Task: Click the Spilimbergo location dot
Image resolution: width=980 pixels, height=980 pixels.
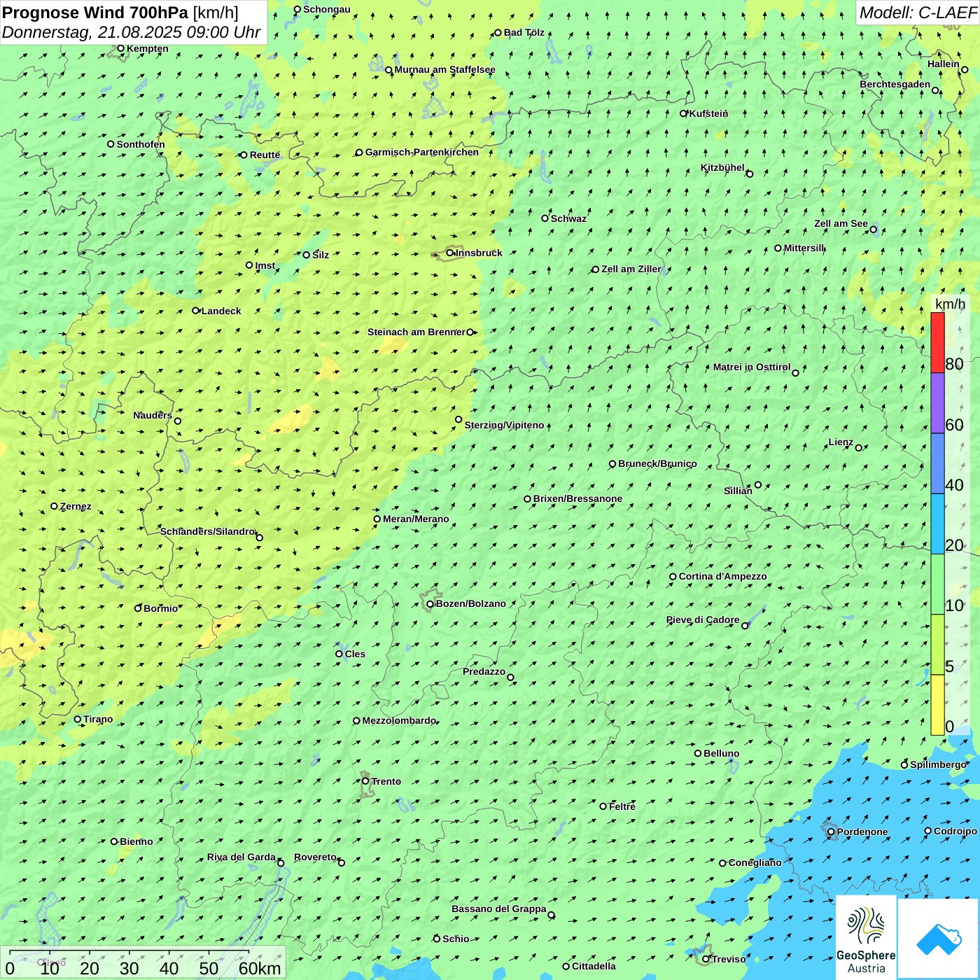Action: pos(904,765)
